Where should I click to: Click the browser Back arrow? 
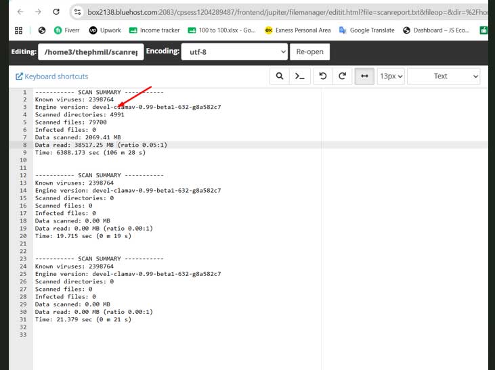coord(20,12)
